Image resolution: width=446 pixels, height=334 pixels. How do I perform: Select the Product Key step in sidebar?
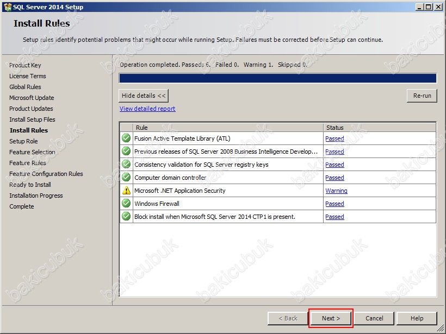point(25,65)
